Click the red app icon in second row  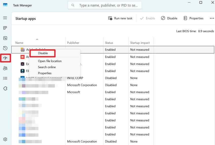pos(23,57)
